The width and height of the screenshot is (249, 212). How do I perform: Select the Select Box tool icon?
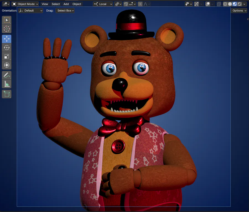(x=7, y=20)
